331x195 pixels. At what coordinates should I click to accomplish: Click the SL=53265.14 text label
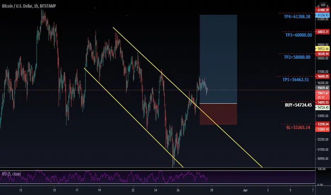(298, 128)
